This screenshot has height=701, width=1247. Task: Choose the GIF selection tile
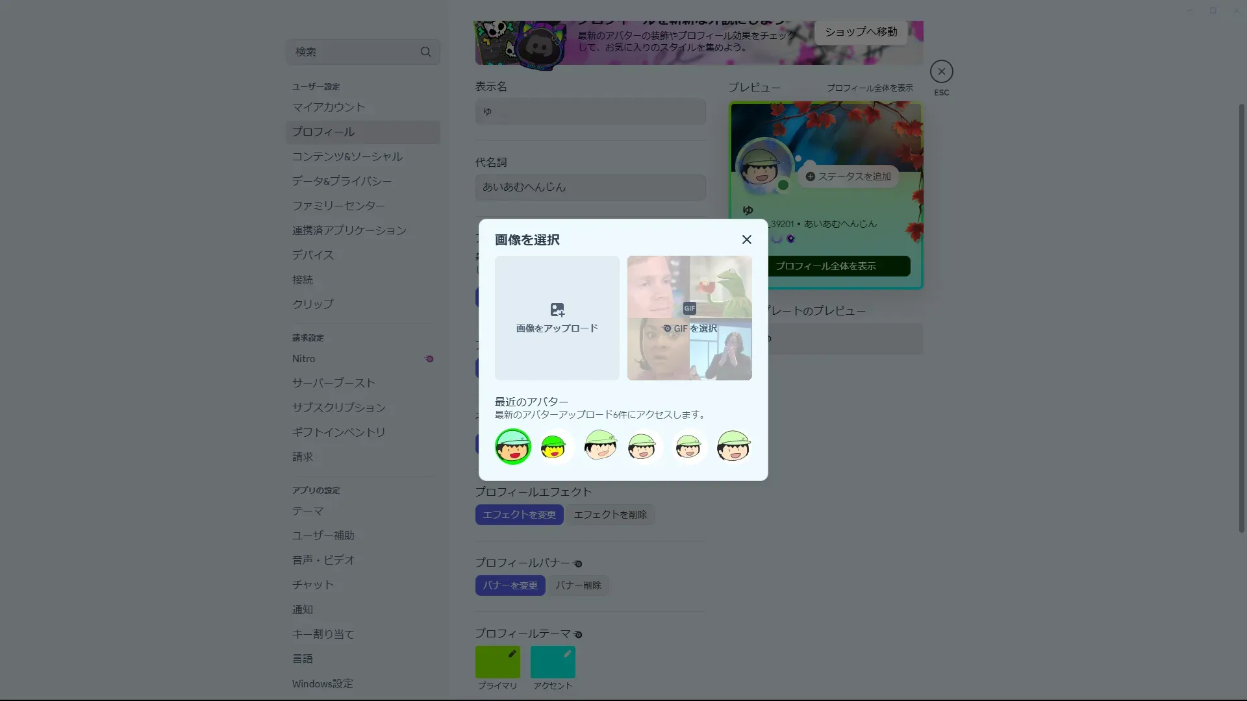click(x=689, y=318)
